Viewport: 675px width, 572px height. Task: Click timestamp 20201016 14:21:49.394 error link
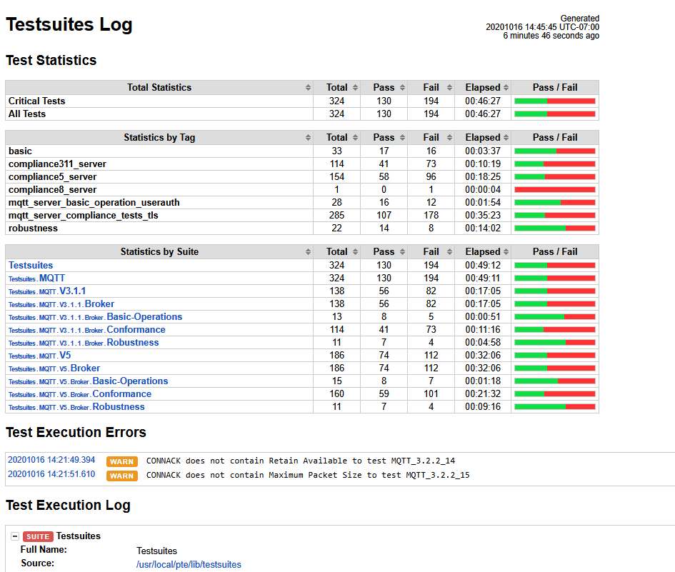click(51, 460)
